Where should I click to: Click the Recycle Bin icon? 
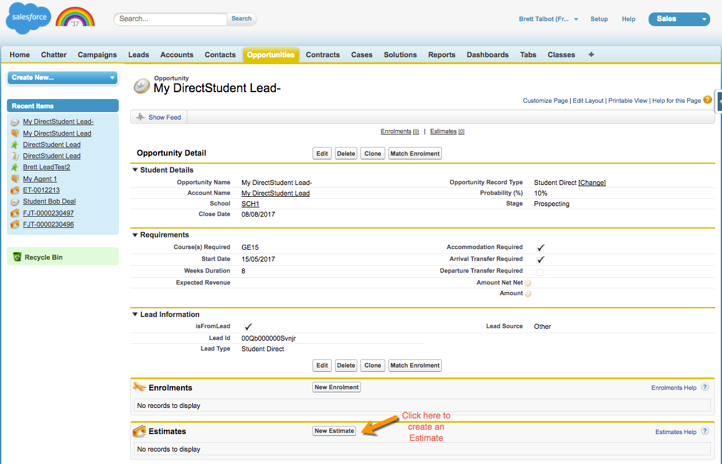(17, 257)
